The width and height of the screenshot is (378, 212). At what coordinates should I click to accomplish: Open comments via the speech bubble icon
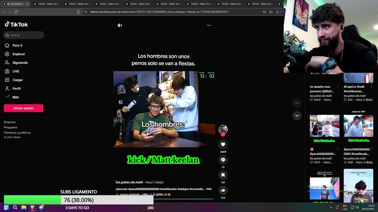pos(223,160)
